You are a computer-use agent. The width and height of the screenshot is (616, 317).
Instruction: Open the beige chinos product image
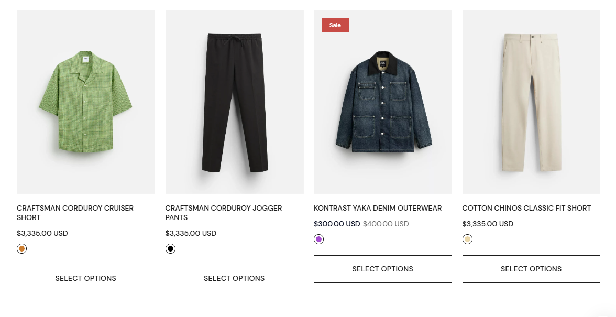point(531,102)
